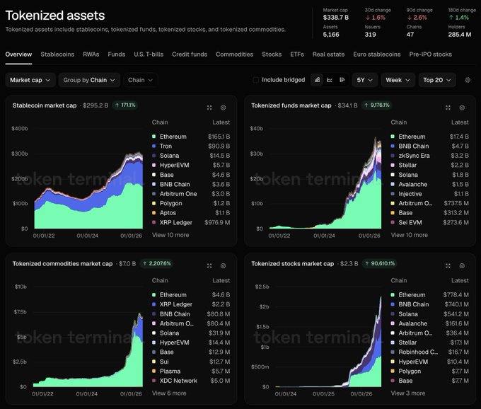The image size is (481, 409).
Task: Select Sui row in commodities legend
Action: click(191, 362)
